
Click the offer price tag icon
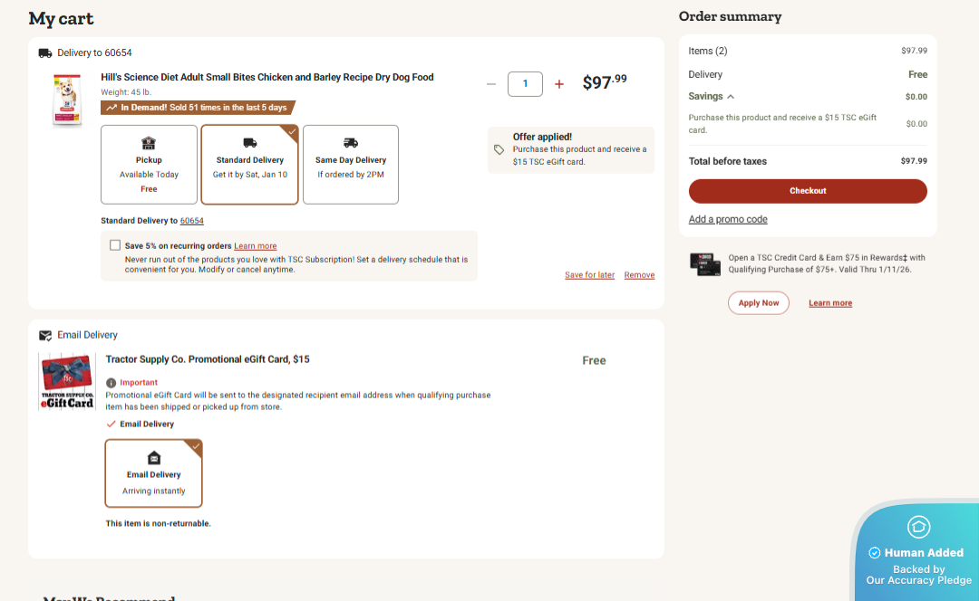pyautogui.click(x=499, y=149)
